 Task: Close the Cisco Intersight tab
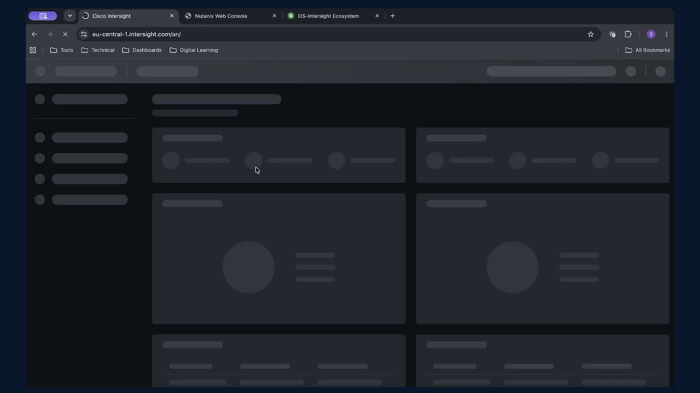point(172,16)
